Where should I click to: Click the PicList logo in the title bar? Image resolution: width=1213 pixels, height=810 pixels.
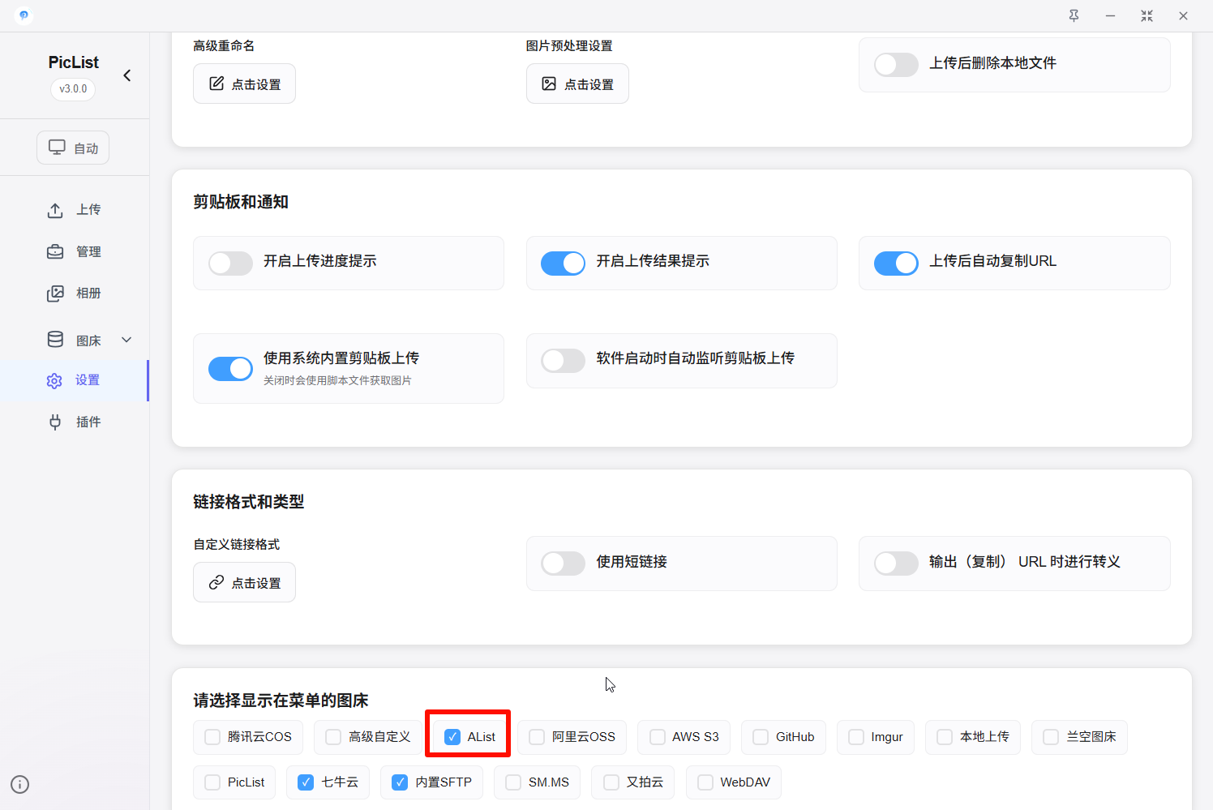(x=24, y=15)
